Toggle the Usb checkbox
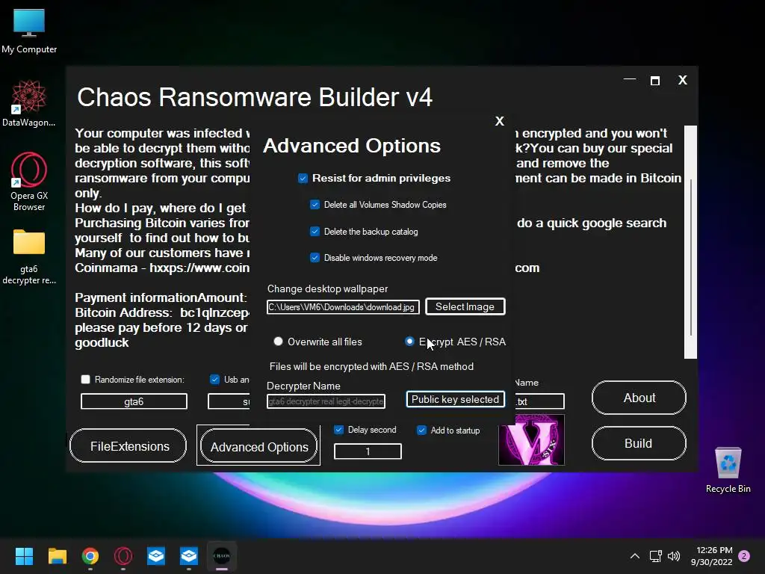The image size is (765, 574). point(214,379)
